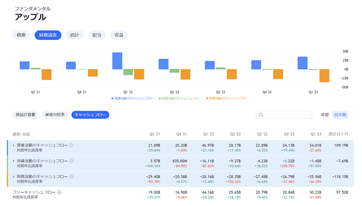362x206 pixels.
Task: Toggle 営業活動のキャッシュフロー legend entry
Action: click(x=133, y=98)
